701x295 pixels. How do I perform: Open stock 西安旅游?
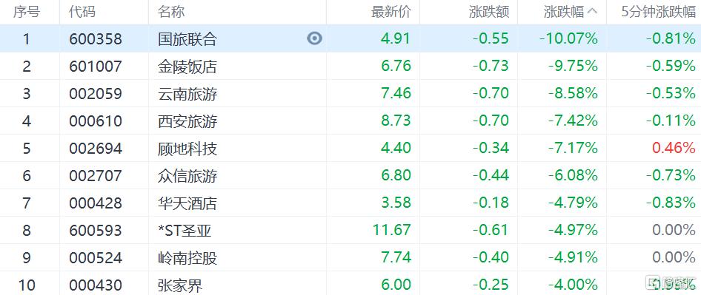[x=187, y=121]
